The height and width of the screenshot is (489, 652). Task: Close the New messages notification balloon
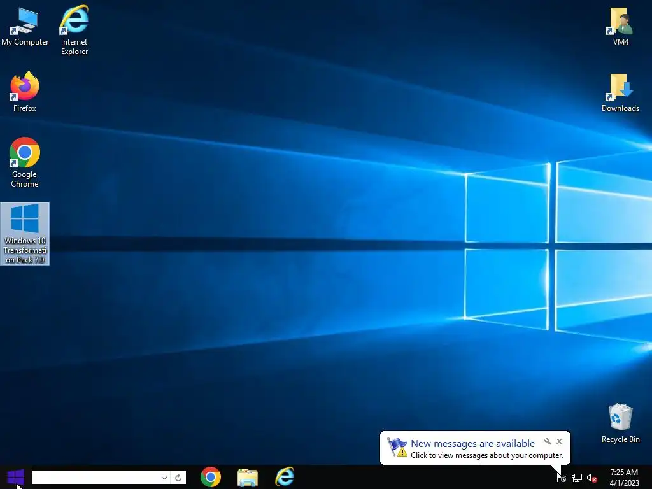(559, 441)
